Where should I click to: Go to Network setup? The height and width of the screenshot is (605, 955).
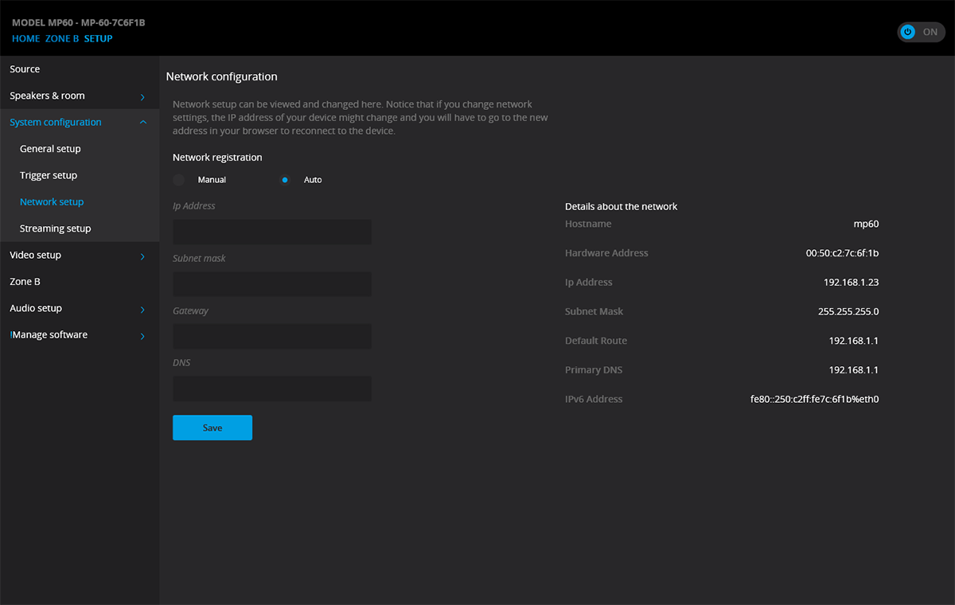click(x=80, y=202)
